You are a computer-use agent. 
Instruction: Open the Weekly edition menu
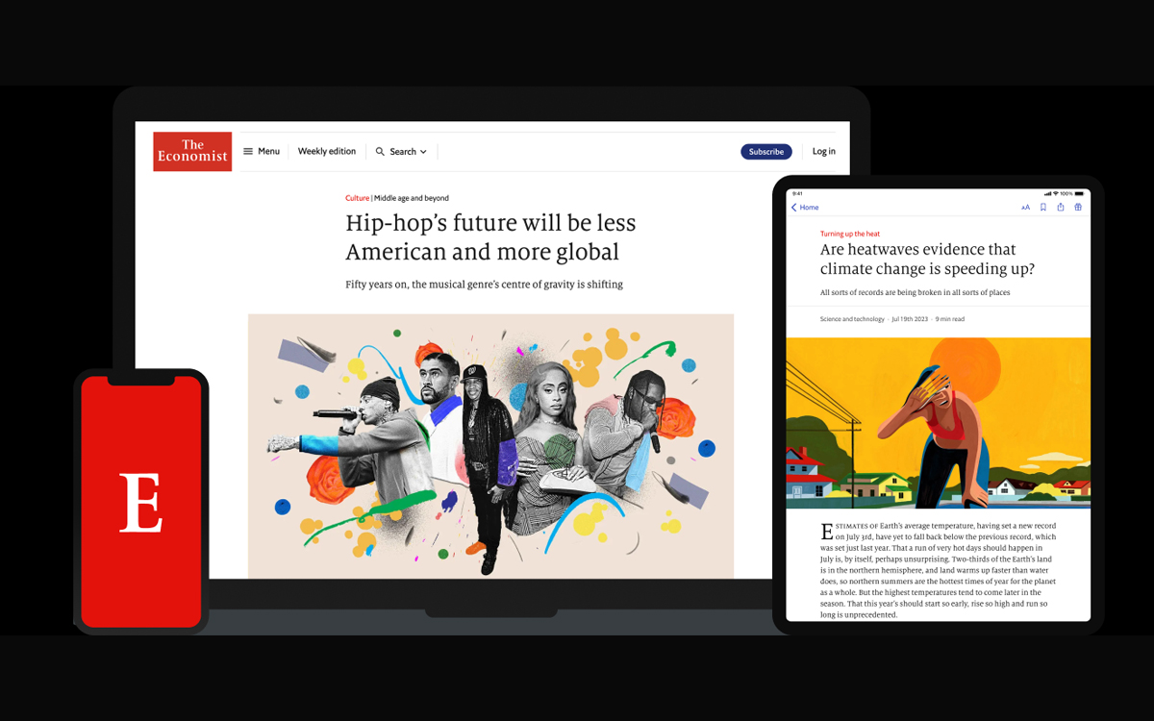point(327,151)
